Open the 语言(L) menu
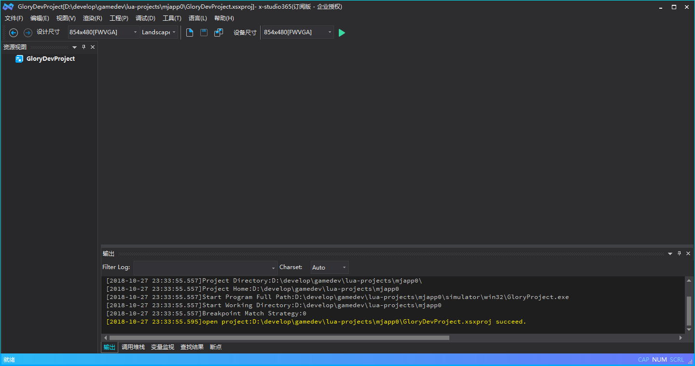 coord(197,18)
